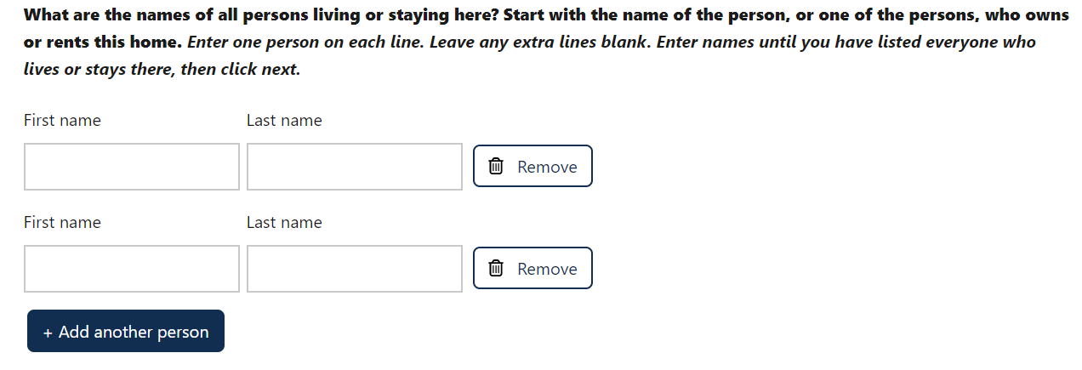Click the top row's First name label
The image size is (1082, 370).
tap(62, 121)
